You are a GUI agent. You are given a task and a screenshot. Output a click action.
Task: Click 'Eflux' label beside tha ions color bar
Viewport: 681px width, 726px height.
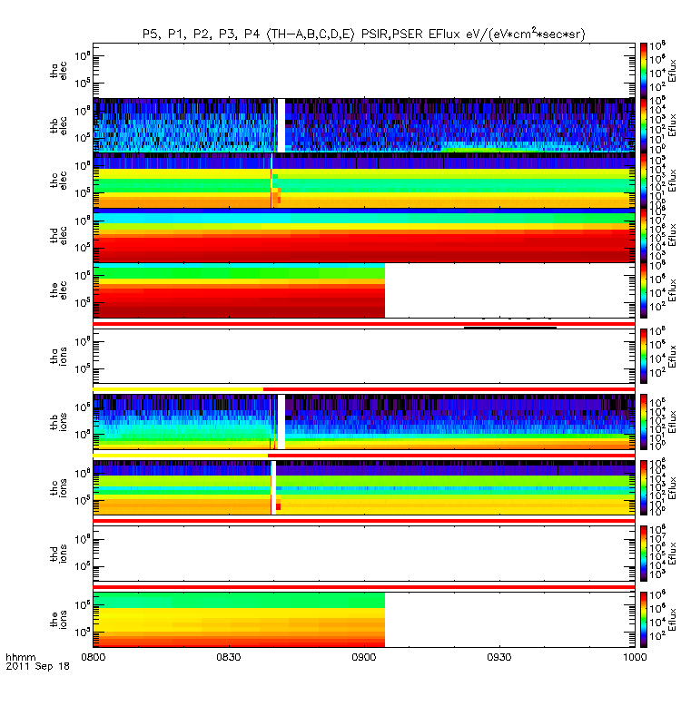[672, 356]
